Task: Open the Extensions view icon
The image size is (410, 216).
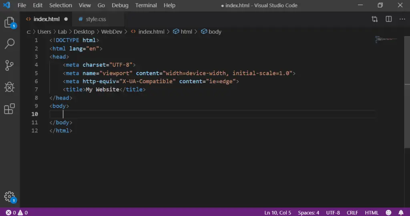Action: click(10, 109)
